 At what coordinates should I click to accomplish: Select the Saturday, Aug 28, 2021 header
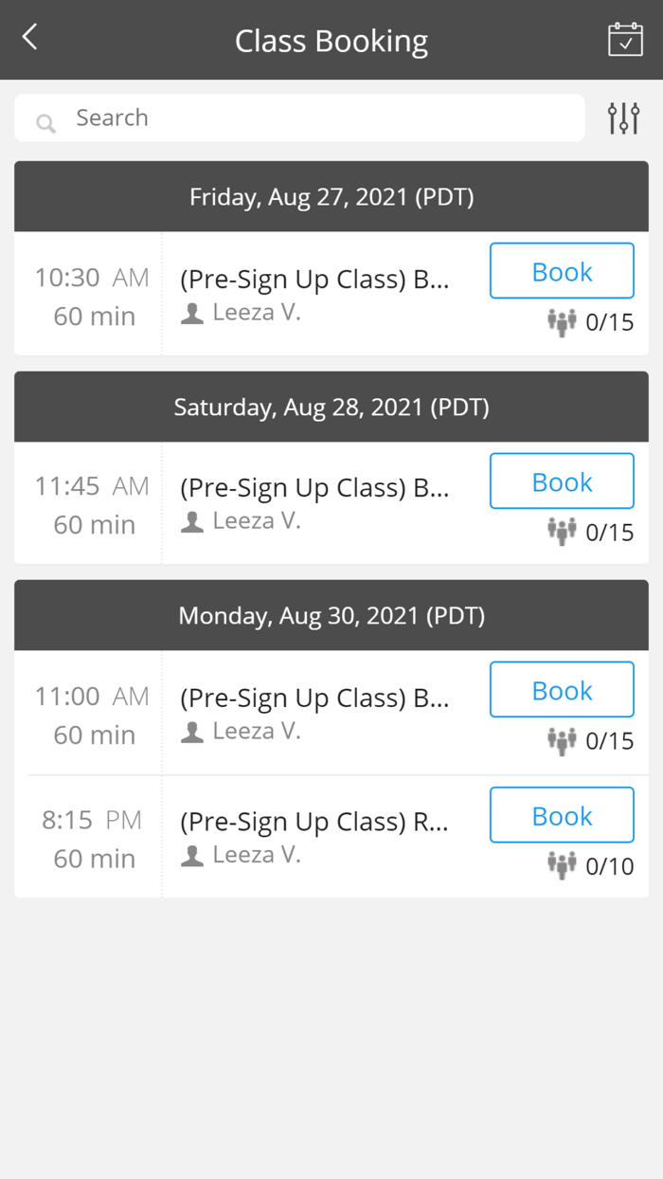[x=331, y=407]
